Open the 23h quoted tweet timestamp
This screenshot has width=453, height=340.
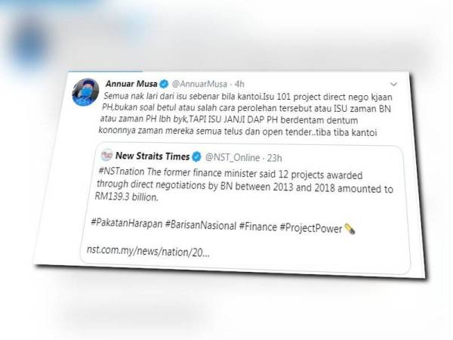click(274, 158)
